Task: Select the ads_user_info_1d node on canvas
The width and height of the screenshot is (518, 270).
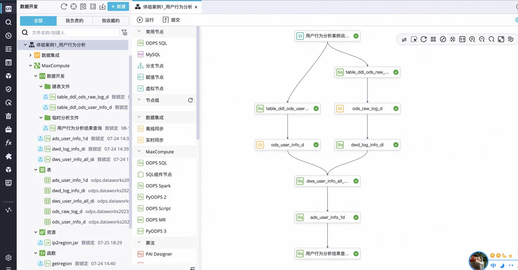Action: [327, 217]
